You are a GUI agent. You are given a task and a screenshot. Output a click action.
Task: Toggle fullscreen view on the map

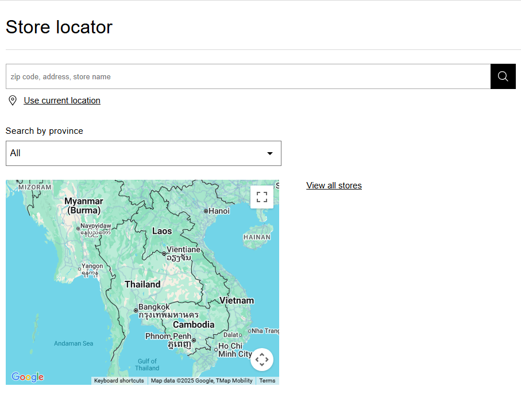click(x=262, y=197)
